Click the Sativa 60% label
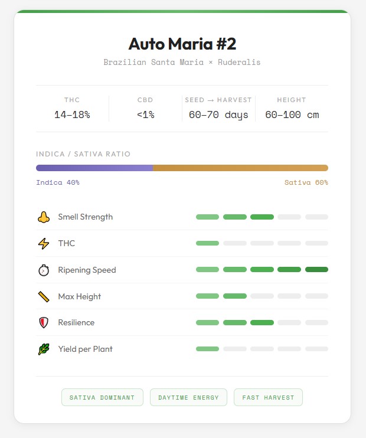The height and width of the screenshot is (438, 366). 306,182
